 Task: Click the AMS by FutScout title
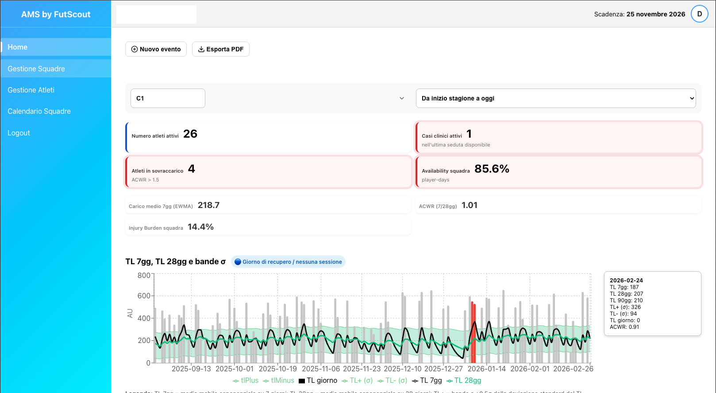[56, 14]
